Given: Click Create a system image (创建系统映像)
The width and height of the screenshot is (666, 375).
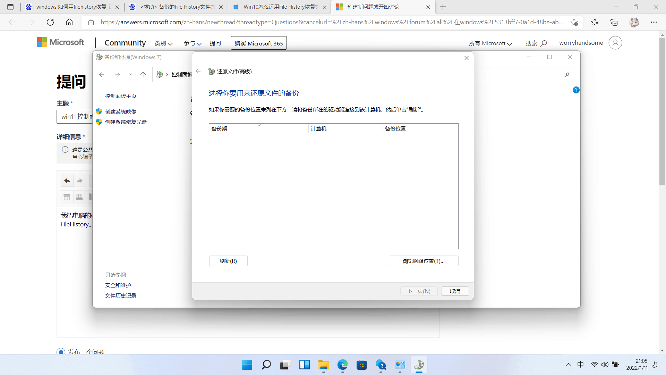Looking at the screenshot, I should click(x=121, y=111).
